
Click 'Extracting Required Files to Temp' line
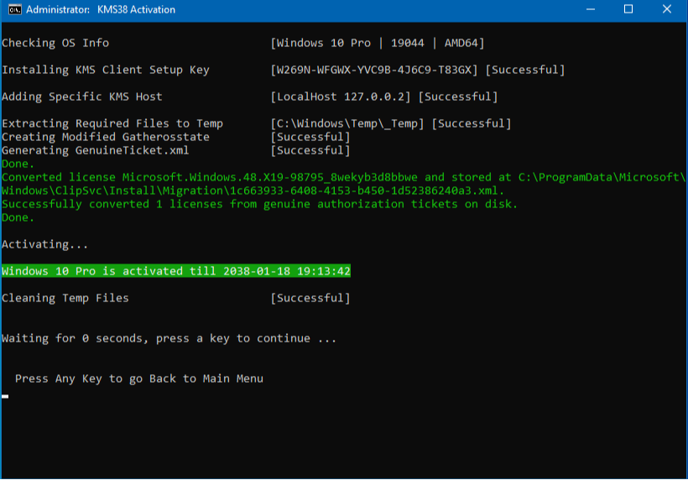[x=112, y=123]
